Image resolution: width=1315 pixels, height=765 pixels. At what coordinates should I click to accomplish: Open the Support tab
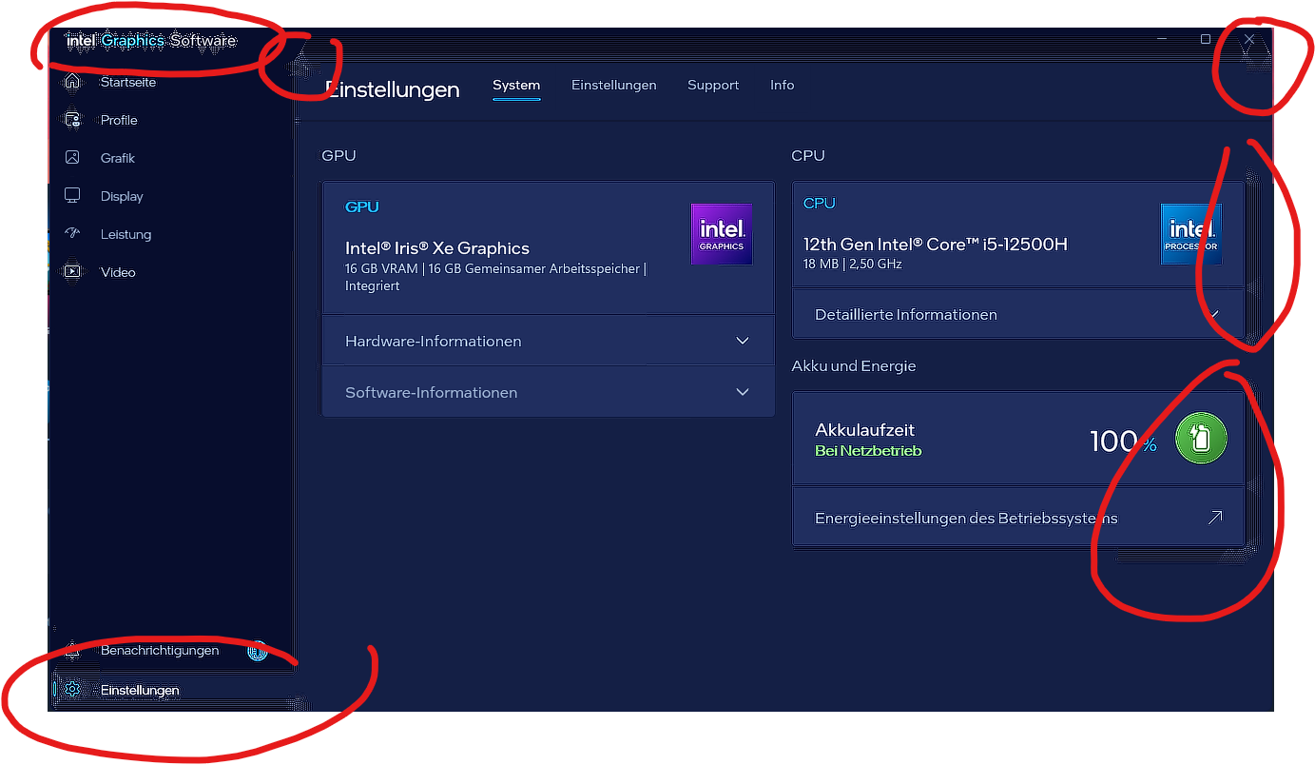click(713, 86)
